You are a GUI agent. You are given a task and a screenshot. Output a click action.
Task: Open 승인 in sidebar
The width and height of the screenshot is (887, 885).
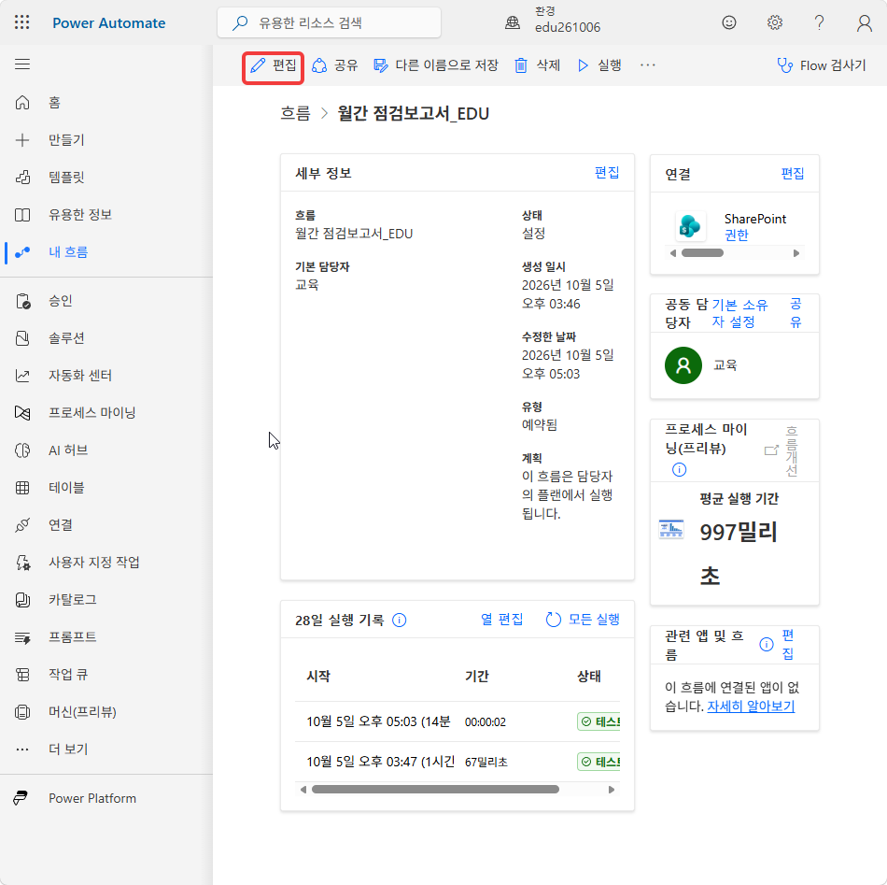[60, 301]
